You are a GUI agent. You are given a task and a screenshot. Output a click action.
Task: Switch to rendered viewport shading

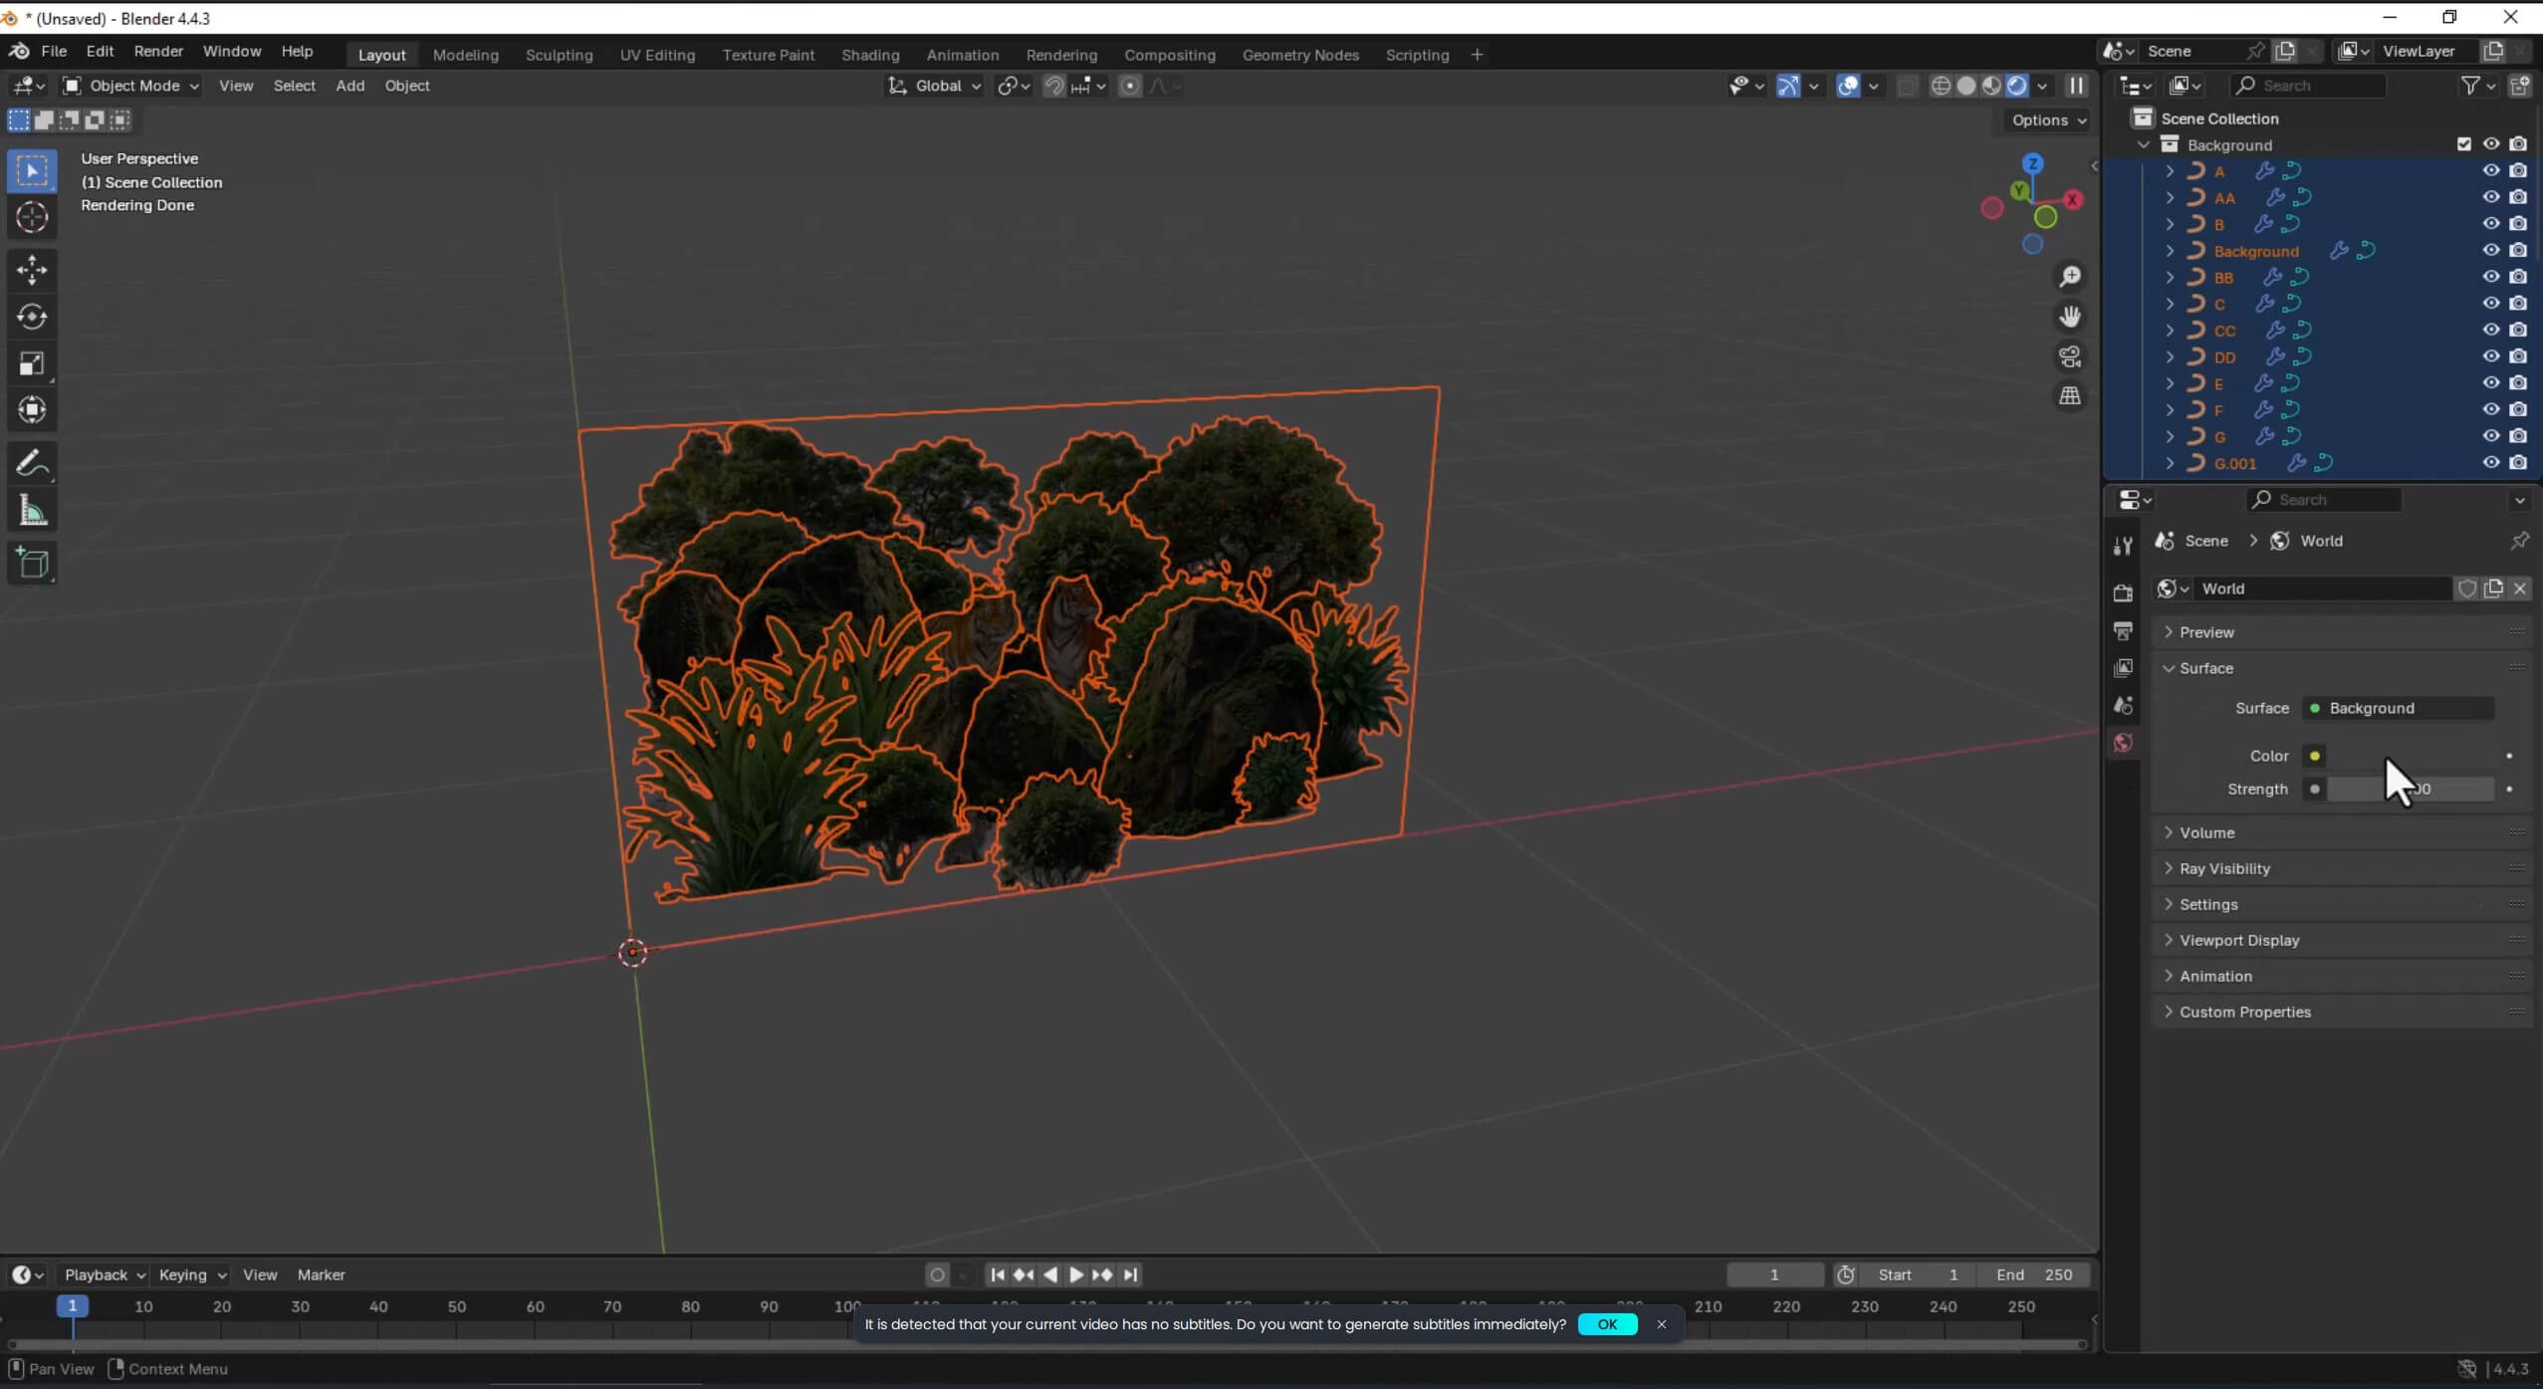[x=2017, y=86]
